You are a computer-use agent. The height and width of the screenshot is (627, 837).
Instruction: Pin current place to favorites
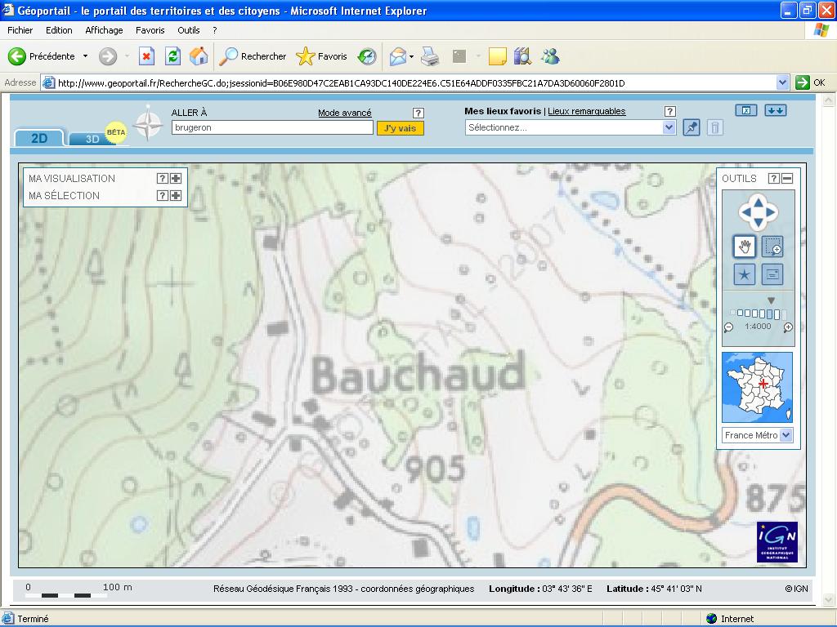692,127
